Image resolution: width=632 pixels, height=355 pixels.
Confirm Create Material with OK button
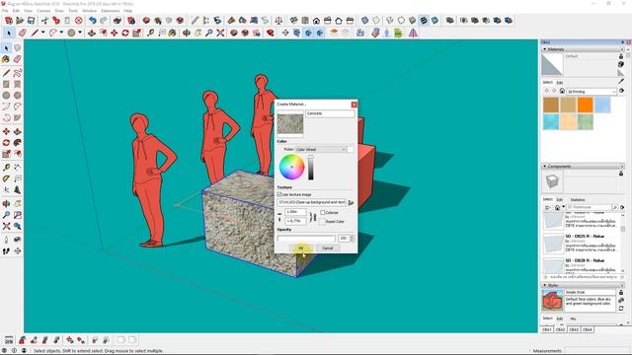[300, 248]
